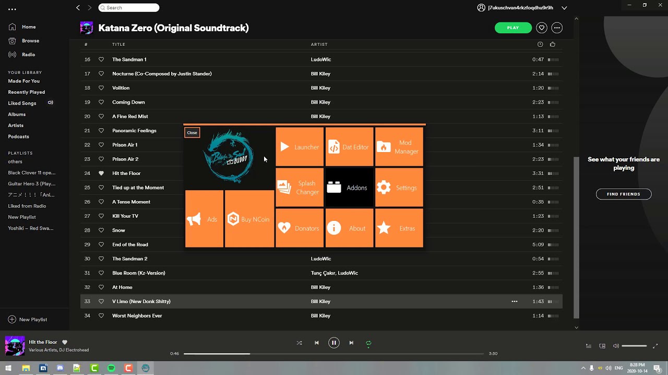Open now playing album art
Viewport: 668px width, 375px height.
(x=15, y=346)
